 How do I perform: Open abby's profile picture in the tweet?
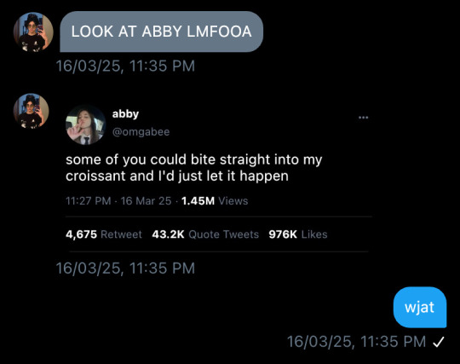[85, 124]
